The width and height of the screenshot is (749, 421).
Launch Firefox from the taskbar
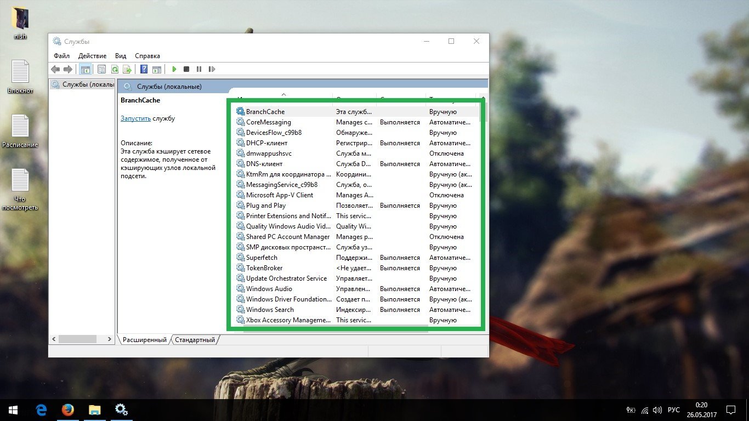click(x=68, y=409)
